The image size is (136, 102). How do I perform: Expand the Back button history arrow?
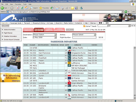click(x=9, y=8)
